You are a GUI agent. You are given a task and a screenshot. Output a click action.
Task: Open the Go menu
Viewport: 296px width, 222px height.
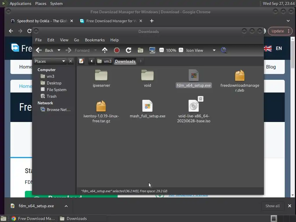tap(76, 40)
